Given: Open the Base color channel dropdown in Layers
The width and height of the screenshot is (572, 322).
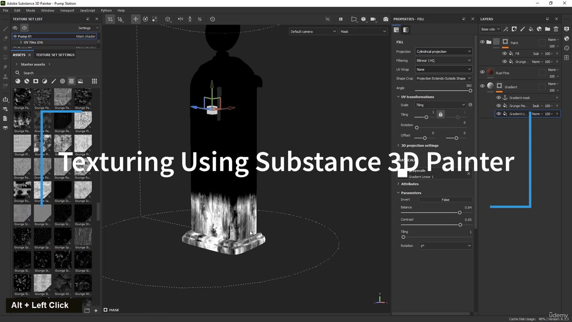Looking at the screenshot, I should [x=490, y=29].
